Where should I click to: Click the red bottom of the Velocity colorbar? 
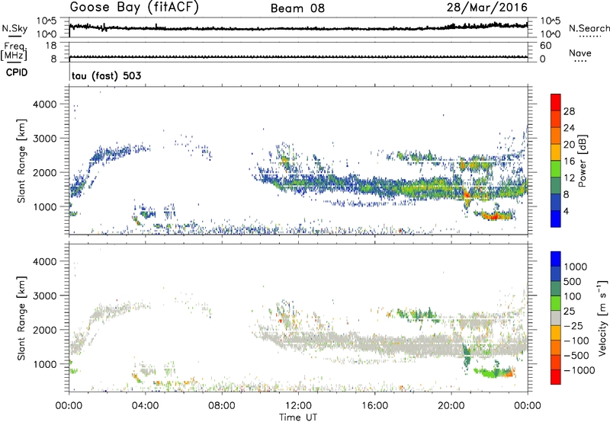556,377
